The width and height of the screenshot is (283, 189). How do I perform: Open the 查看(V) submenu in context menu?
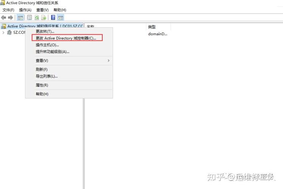69,60
